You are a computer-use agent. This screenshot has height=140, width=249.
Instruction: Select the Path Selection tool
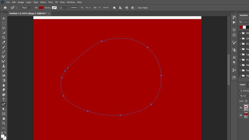(4, 109)
